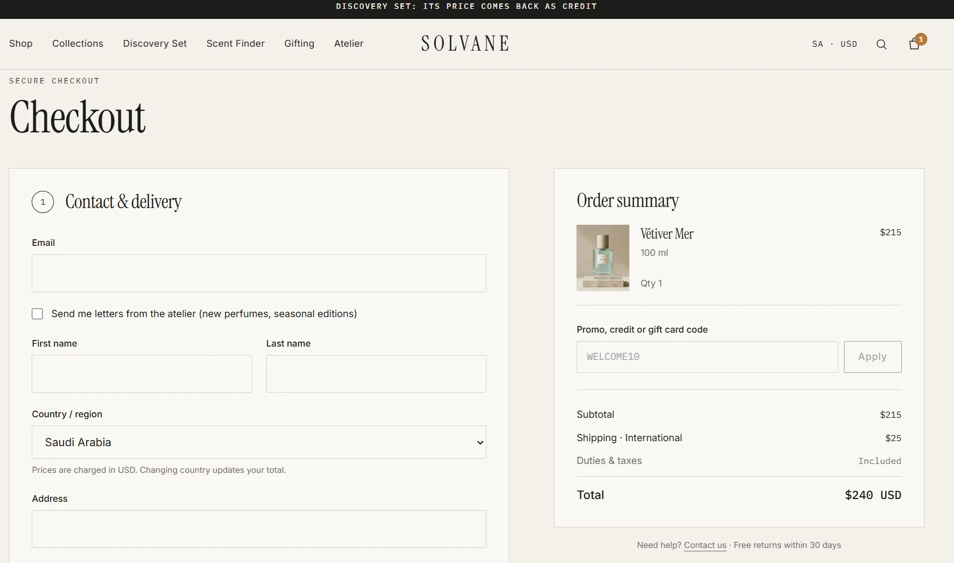Screen dimensions: 954x563
Task: Focus the First name field
Action: click(142, 374)
